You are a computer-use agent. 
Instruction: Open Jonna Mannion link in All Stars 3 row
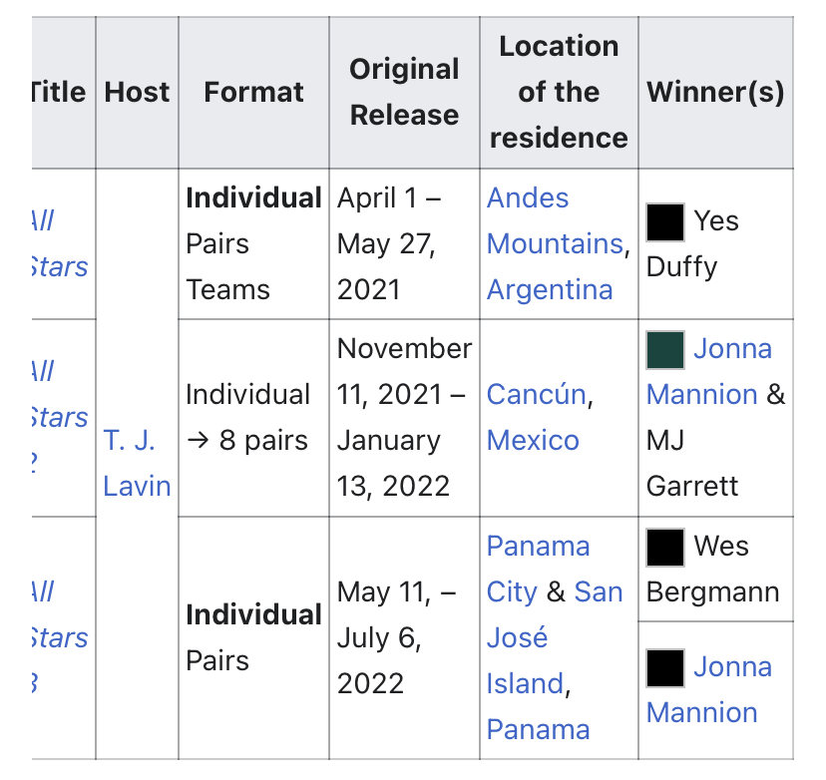(709, 689)
